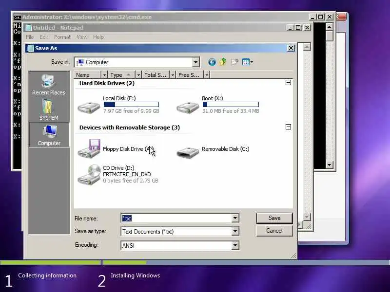This screenshot has width=390, height=292.
Task: Click the "31.0 MB free of 33.4 MB" text
Action: click(231, 111)
